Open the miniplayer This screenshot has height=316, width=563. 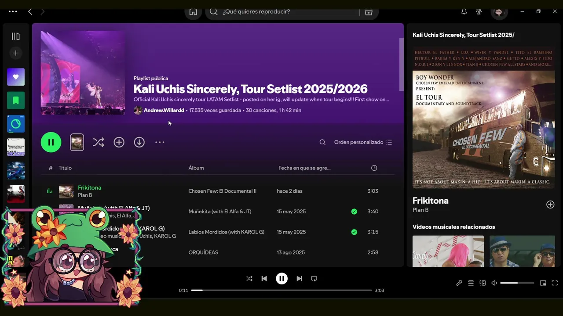click(x=543, y=283)
